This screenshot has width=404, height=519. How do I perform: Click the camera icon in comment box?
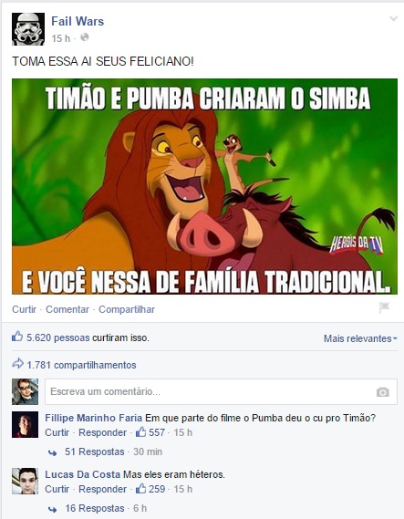(382, 392)
